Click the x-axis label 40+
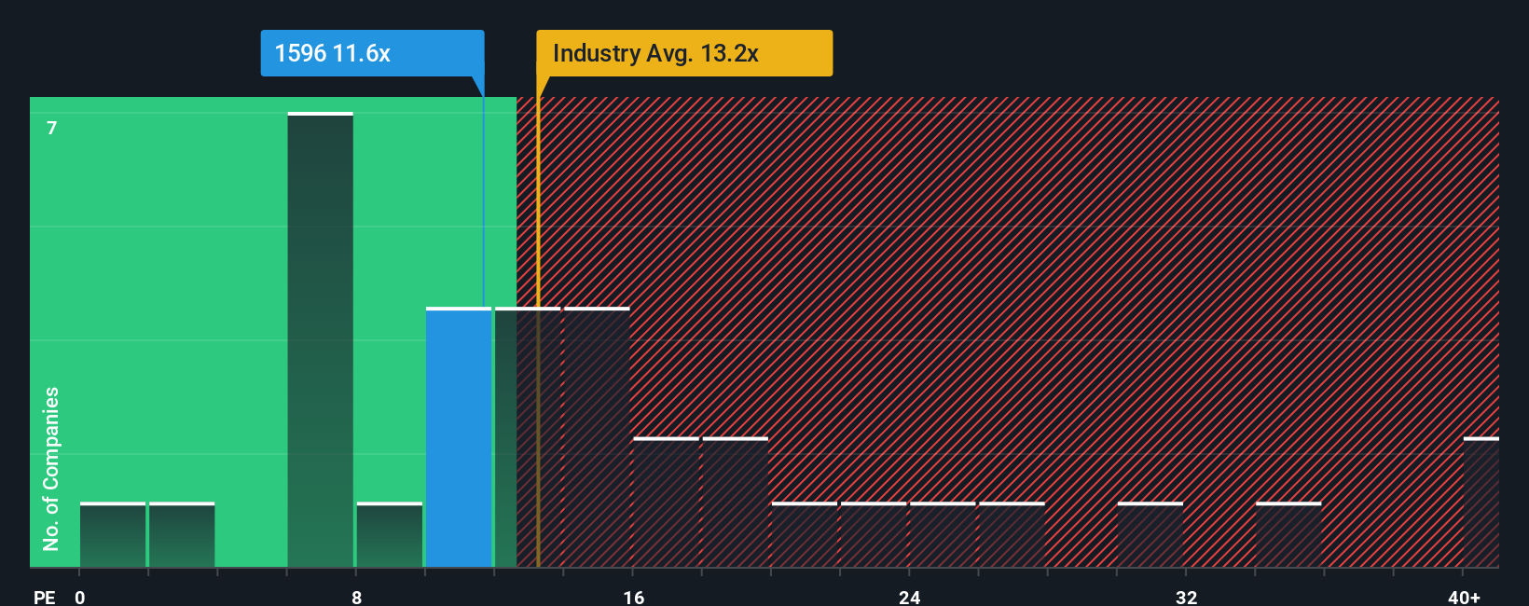Screen dimensions: 1529x606 tap(1464, 597)
